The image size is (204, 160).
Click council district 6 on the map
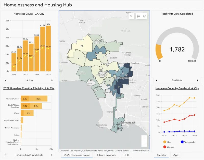(96, 53)
